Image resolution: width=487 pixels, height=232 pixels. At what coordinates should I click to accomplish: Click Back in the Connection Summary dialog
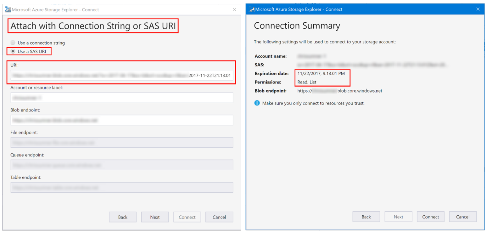pyautogui.click(x=366, y=217)
